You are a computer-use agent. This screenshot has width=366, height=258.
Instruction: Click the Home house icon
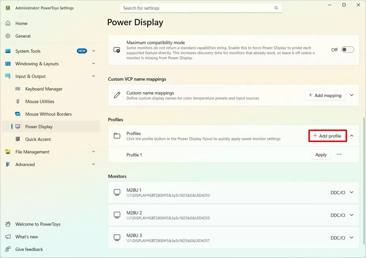tap(8, 23)
